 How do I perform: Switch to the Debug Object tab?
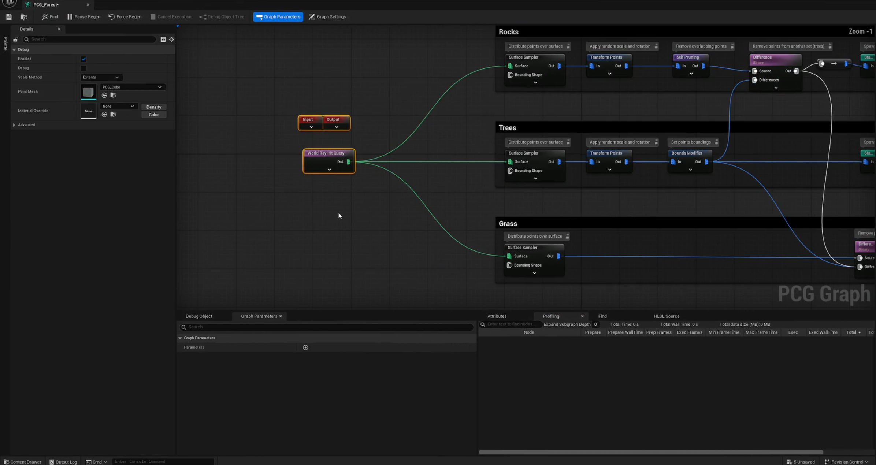[199, 316]
